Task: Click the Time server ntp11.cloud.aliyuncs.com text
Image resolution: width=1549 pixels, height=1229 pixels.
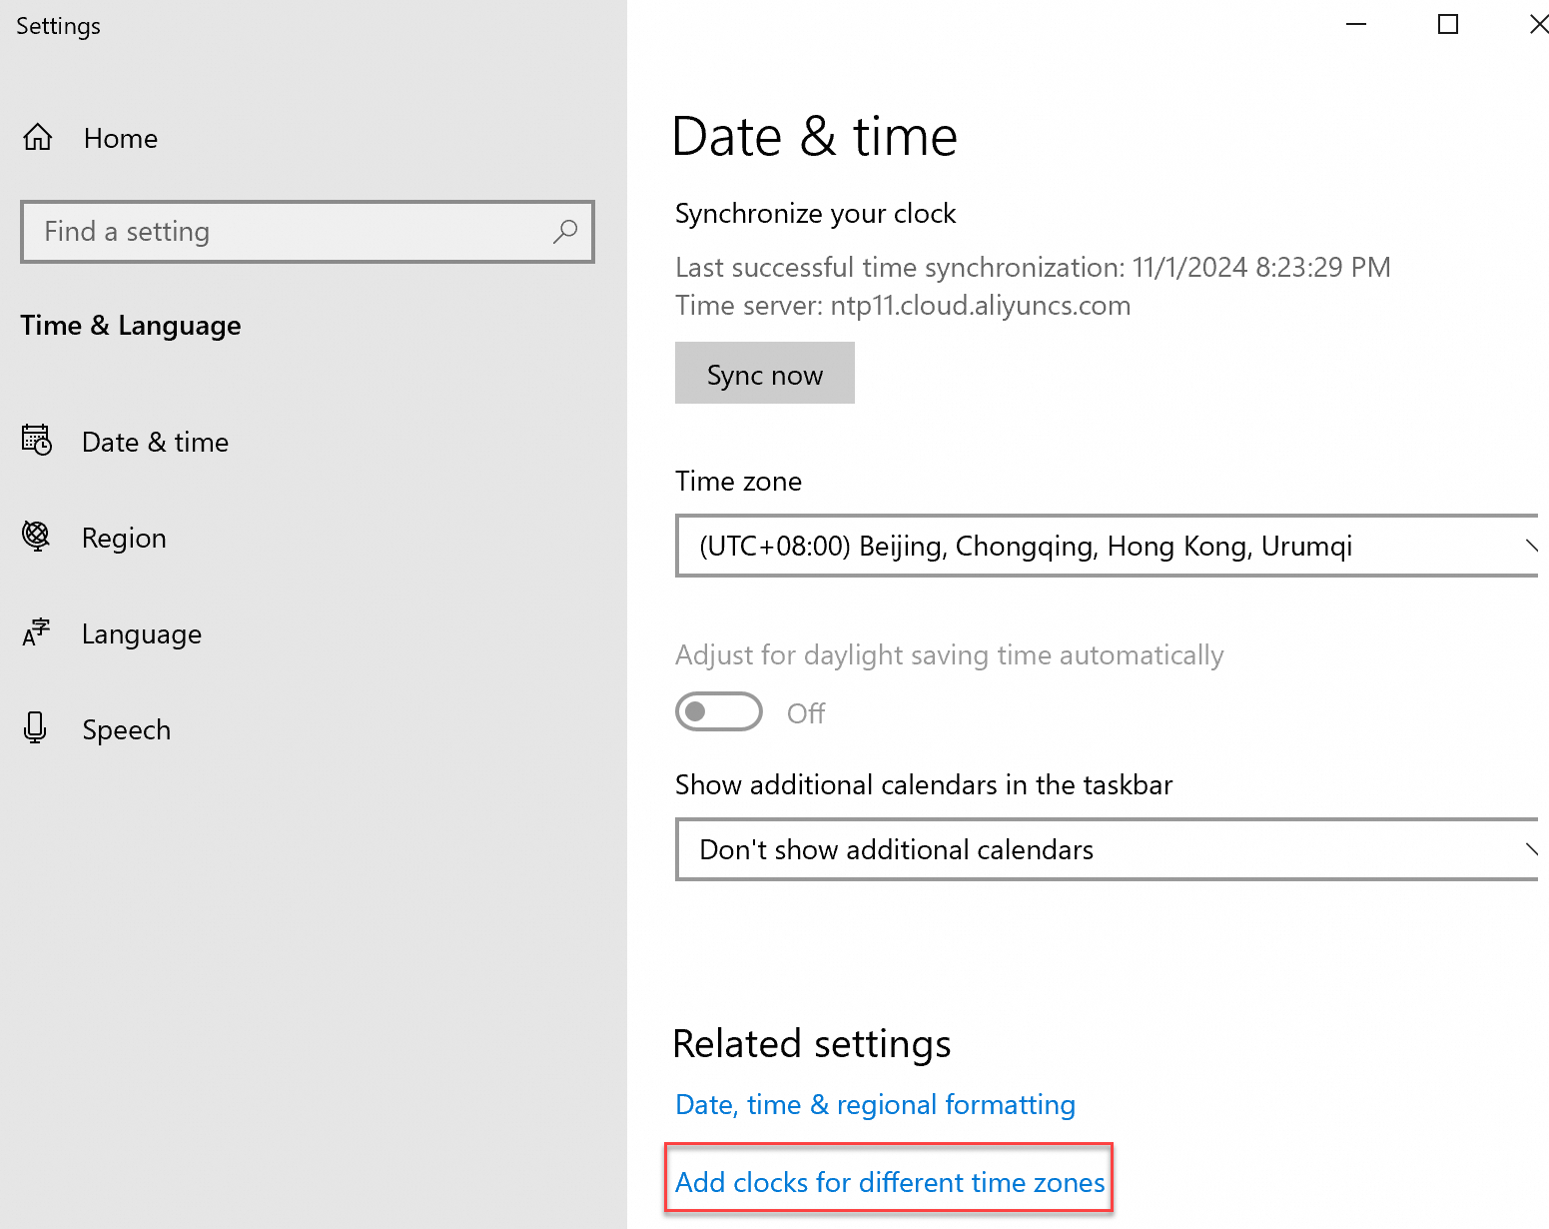Action: (903, 305)
